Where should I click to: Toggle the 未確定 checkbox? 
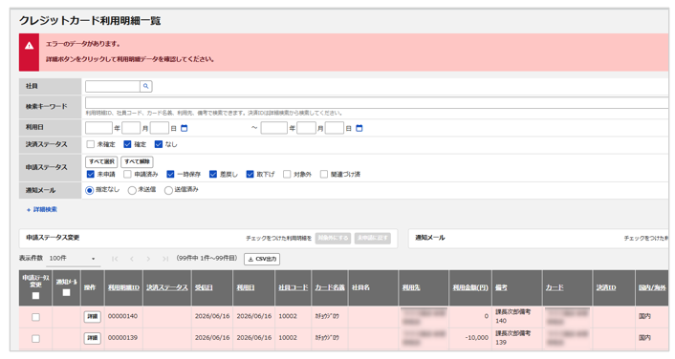(91, 144)
